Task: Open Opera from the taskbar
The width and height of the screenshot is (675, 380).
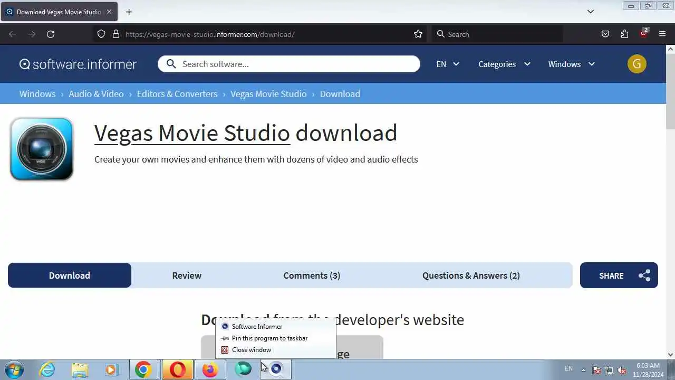Action: click(x=177, y=370)
